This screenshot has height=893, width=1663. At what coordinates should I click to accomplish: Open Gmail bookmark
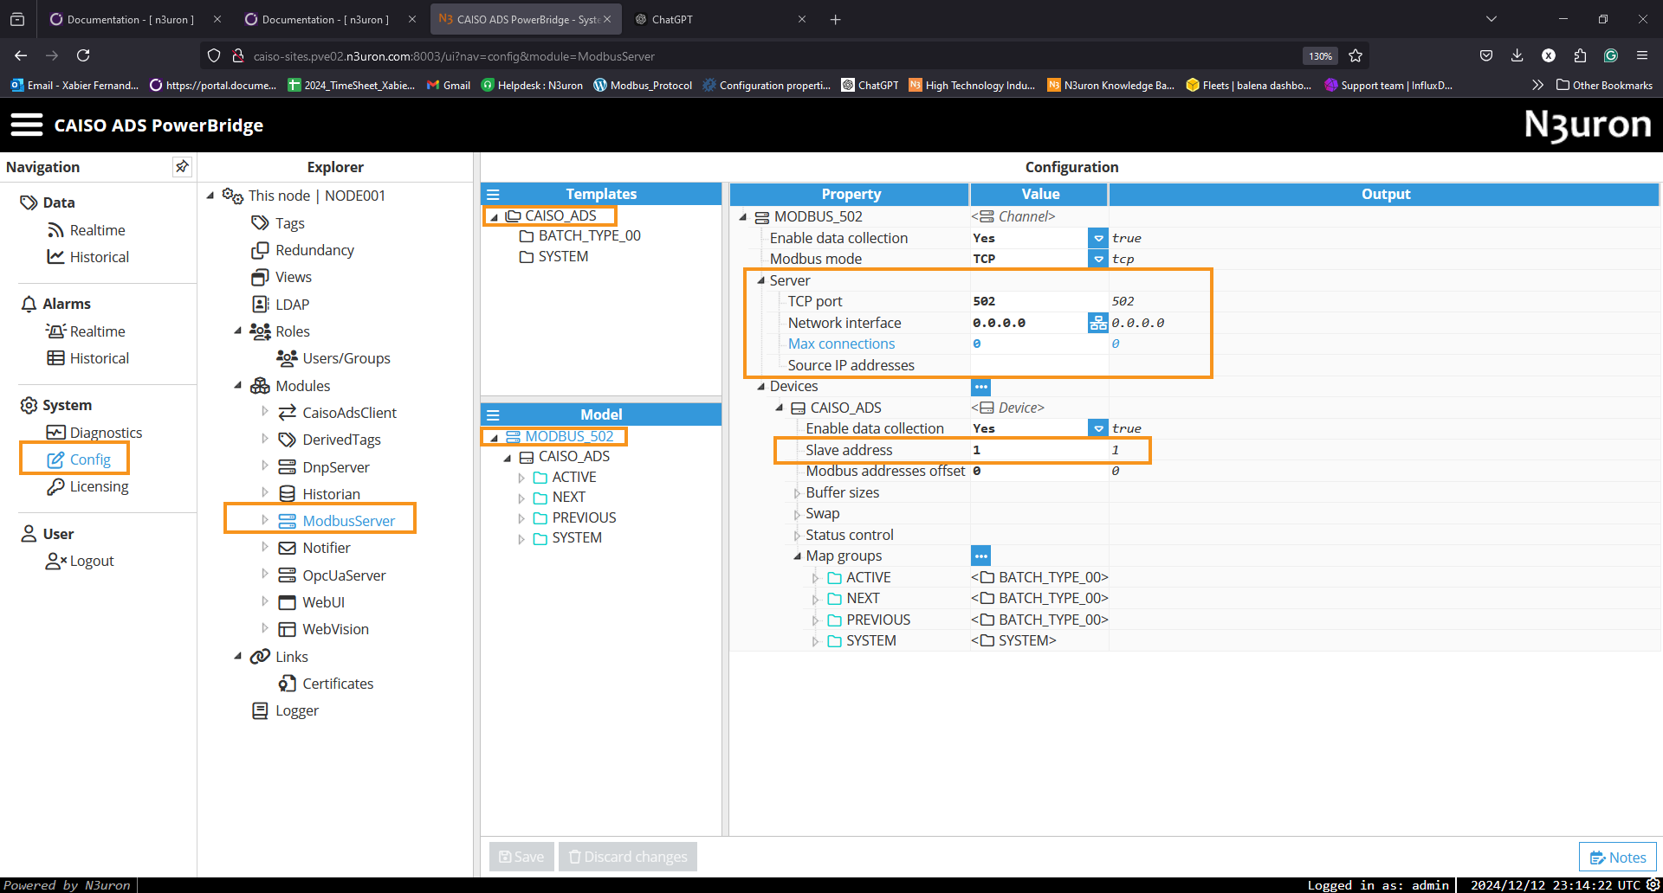pos(449,85)
